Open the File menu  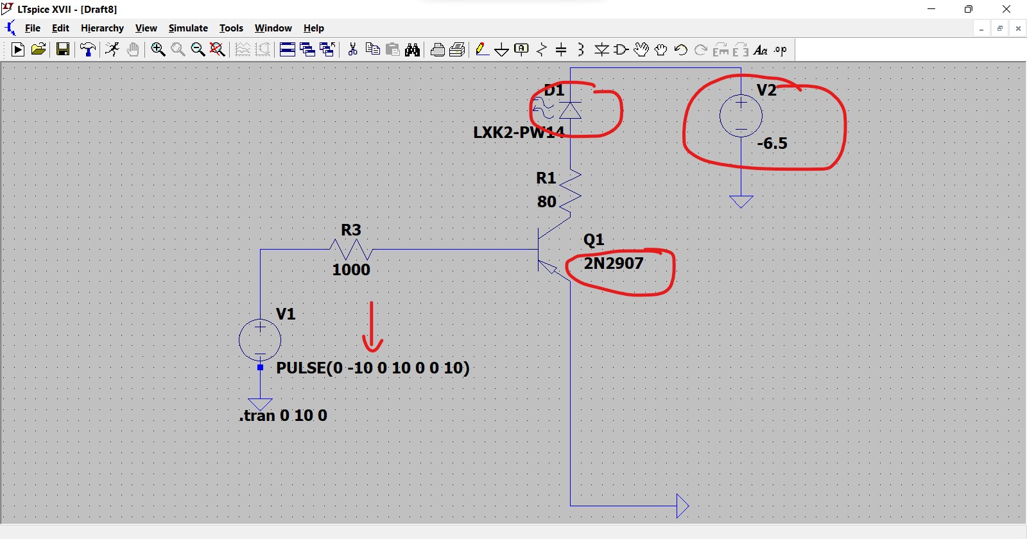pyautogui.click(x=33, y=28)
